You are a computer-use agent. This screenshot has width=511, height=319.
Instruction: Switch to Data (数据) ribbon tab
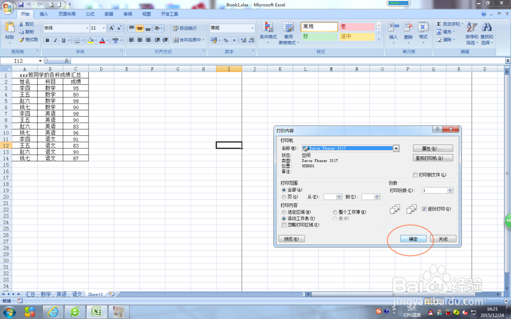coord(109,14)
